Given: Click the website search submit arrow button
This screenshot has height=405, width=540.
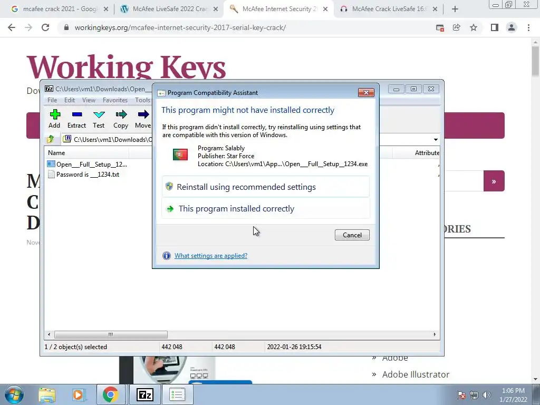Looking at the screenshot, I should tap(494, 181).
